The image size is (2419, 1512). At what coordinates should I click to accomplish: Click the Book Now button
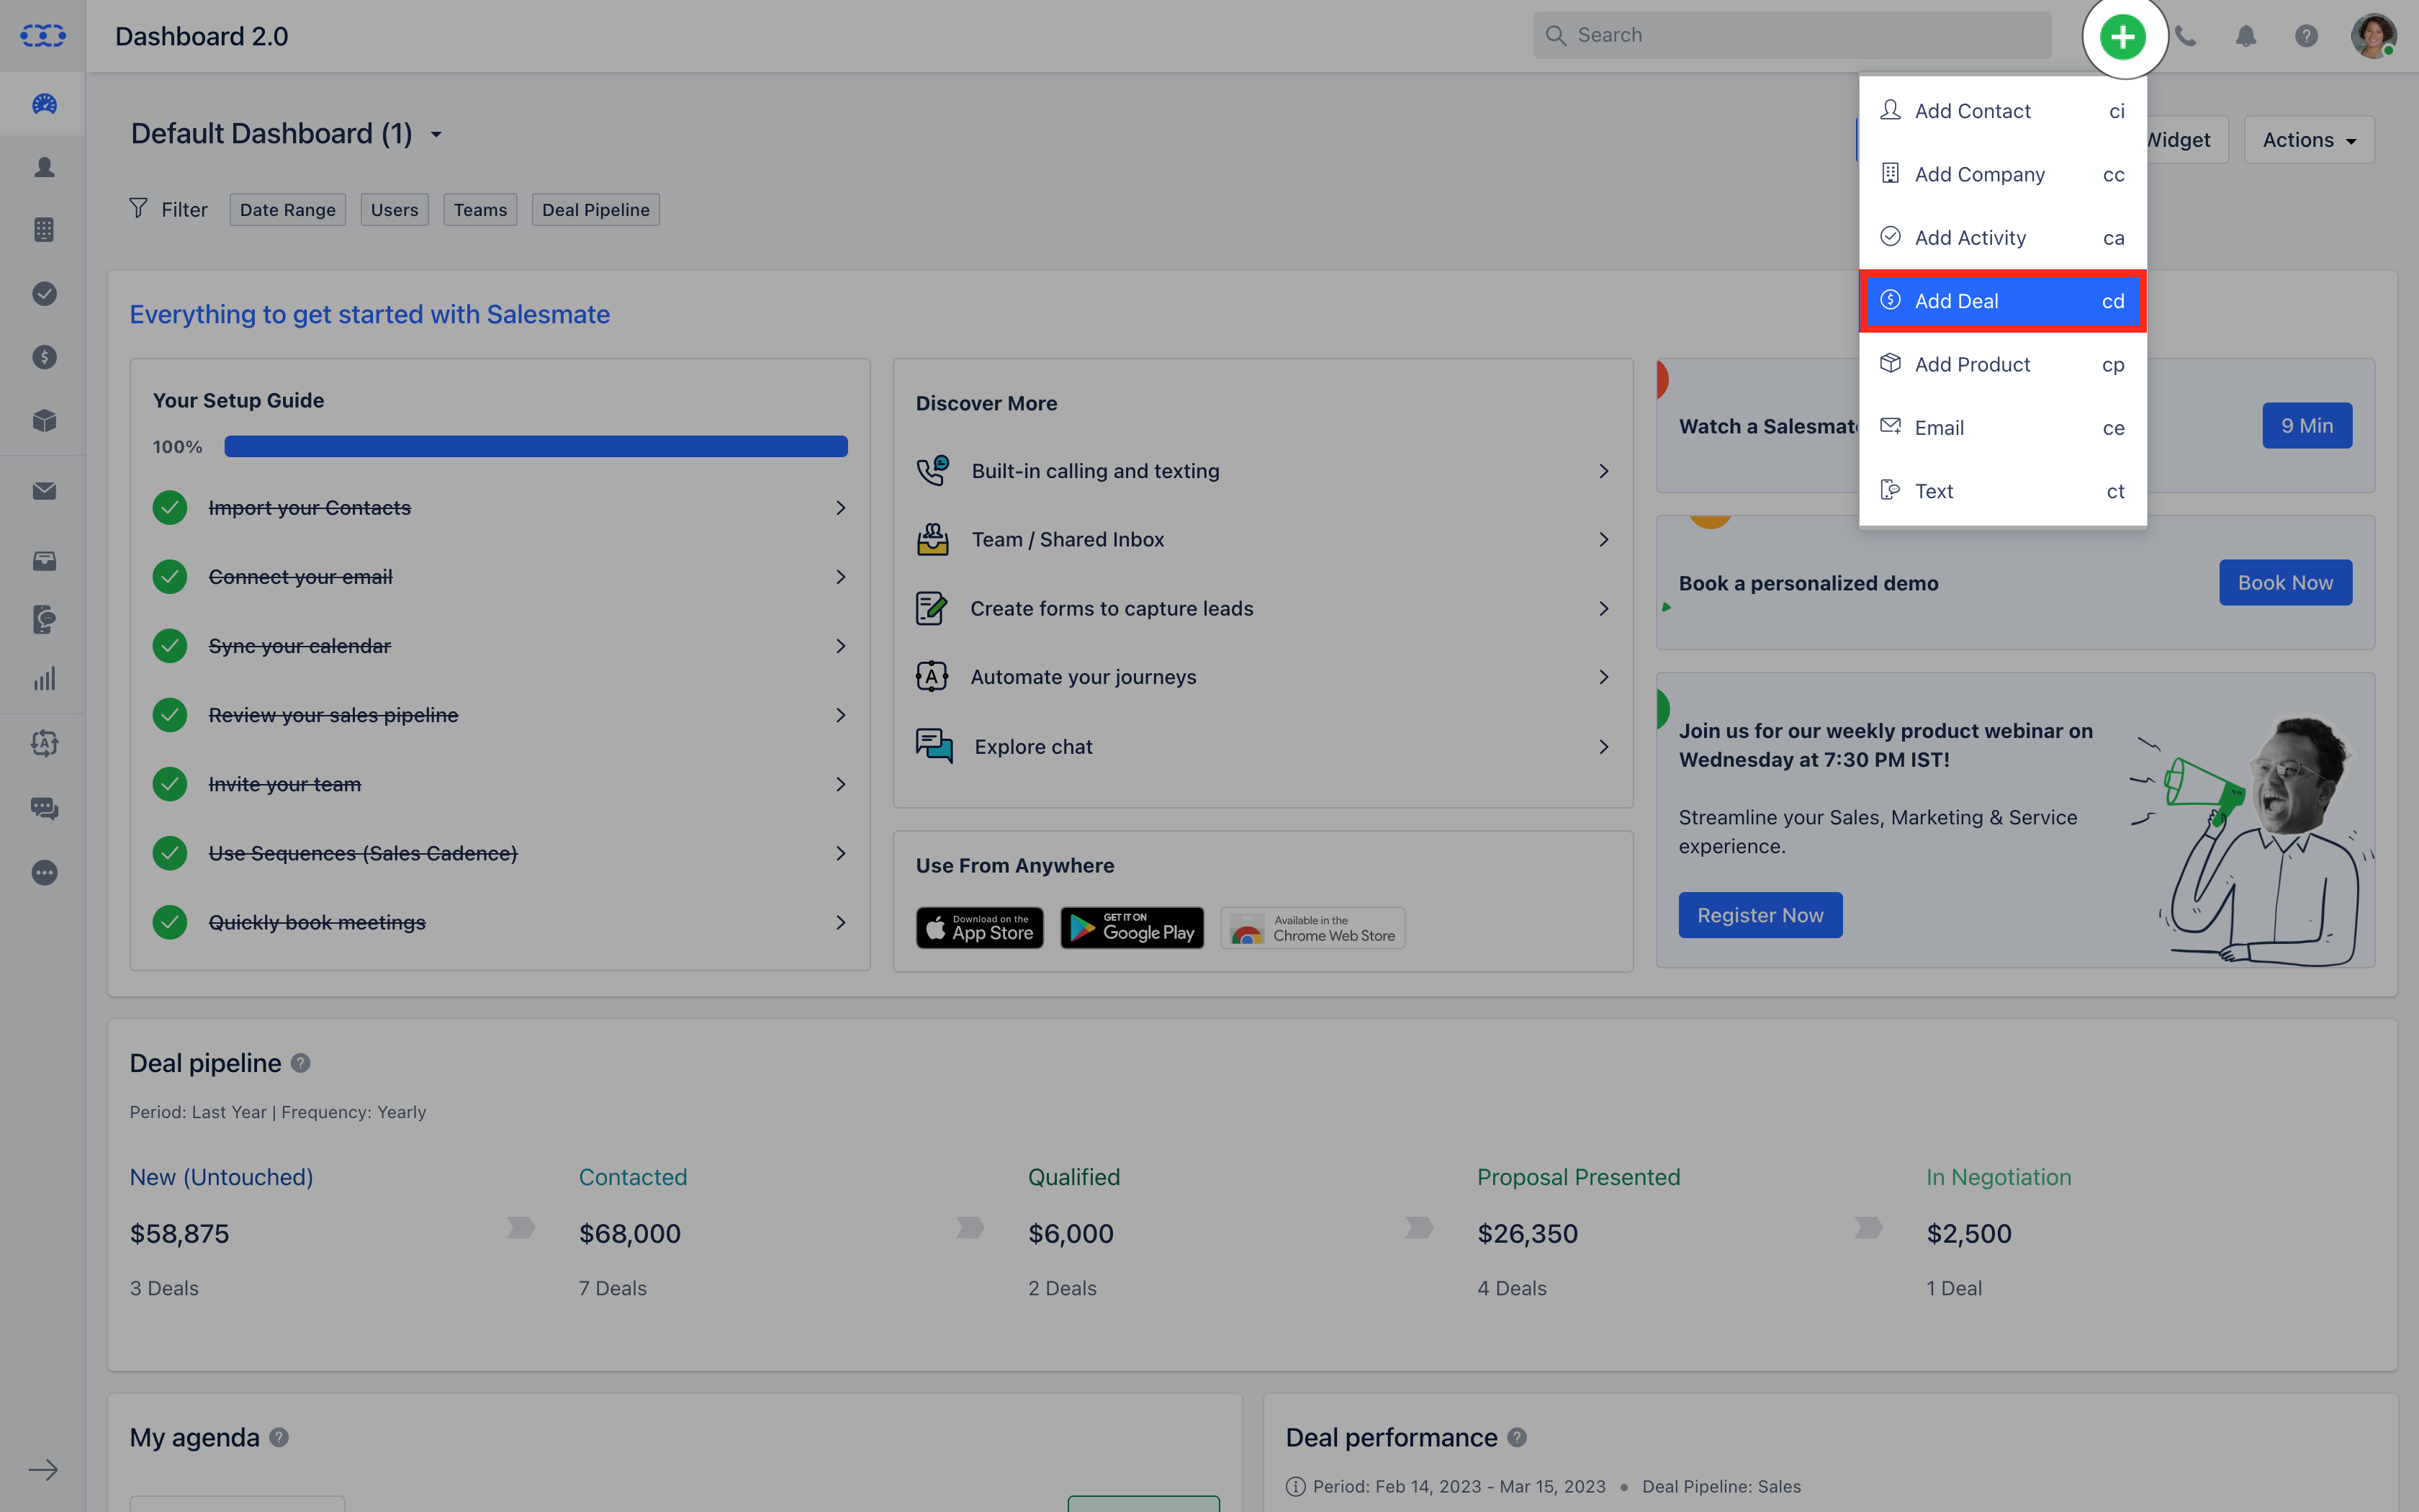click(x=2285, y=583)
